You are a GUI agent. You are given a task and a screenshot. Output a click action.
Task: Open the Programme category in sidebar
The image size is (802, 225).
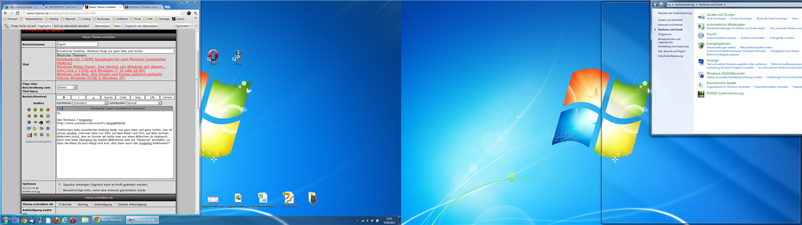[665, 35]
